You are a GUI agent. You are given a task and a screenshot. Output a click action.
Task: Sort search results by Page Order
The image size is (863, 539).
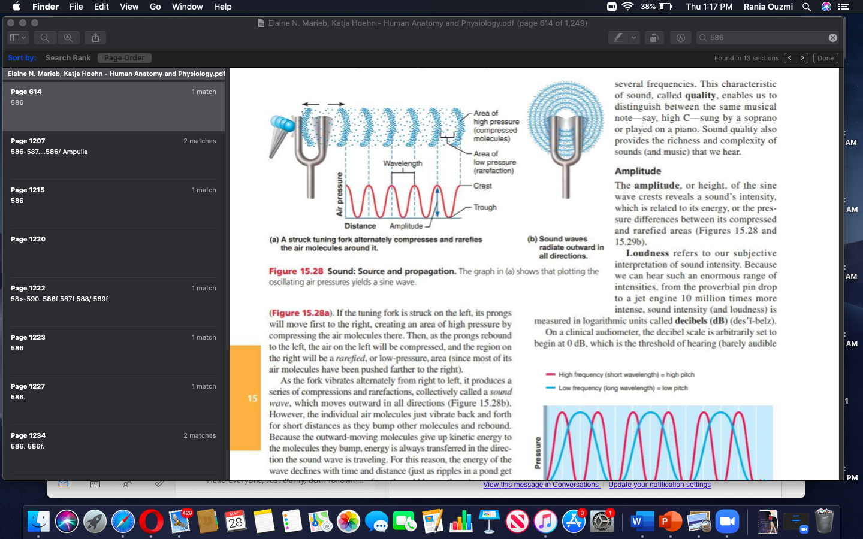(125, 58)
